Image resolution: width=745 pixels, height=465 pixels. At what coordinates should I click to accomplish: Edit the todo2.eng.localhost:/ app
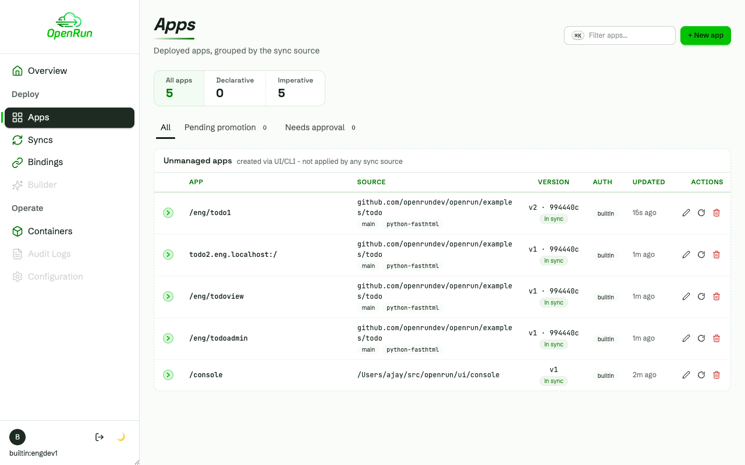point(686,255)
